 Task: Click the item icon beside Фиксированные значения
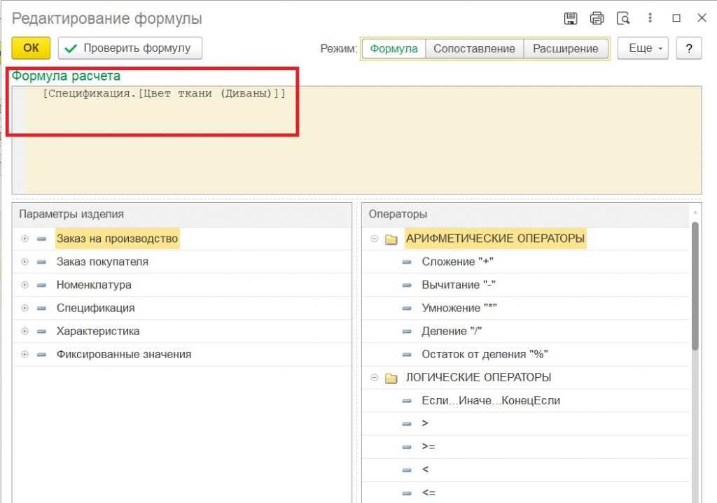(41, 355)
